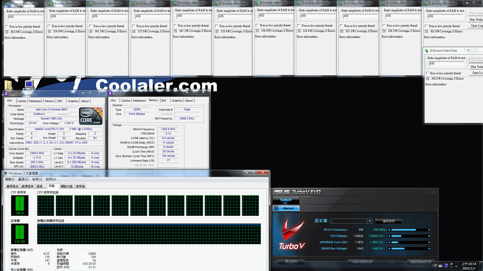Click the Intel Core i7 inside logo in CPU-Z
Screen dimensions: 483x271
(x=91, y=116)
